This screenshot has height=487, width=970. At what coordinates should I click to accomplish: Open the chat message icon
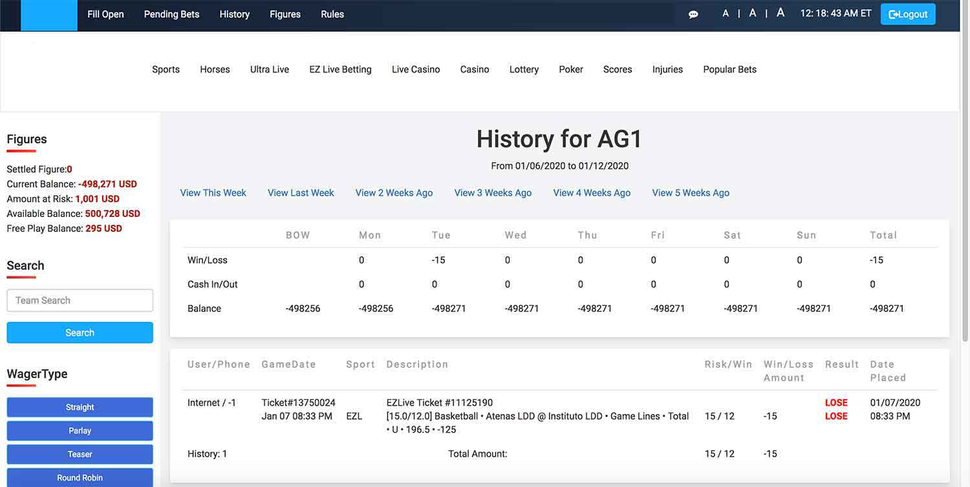point(693,14)
